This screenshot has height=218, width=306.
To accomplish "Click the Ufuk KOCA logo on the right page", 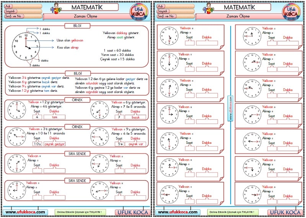I will 291,11.
